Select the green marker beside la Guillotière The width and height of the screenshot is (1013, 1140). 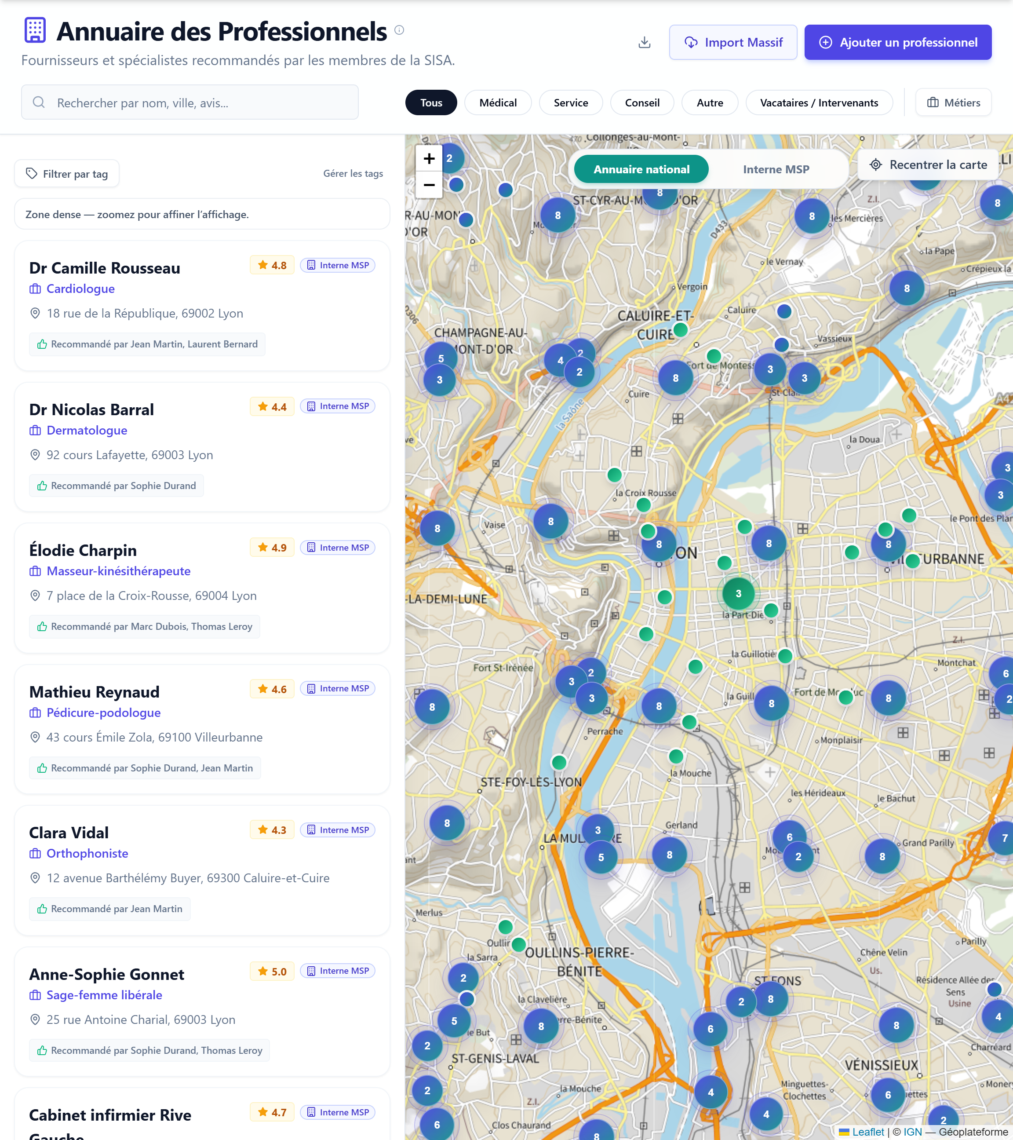(785, 656)
